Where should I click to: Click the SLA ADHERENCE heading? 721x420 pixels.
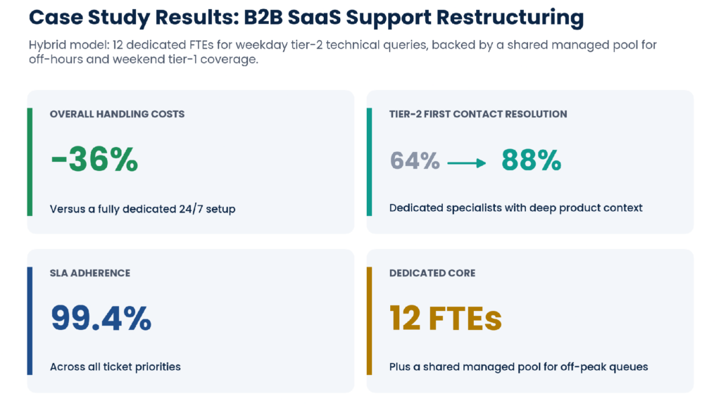(x=90, y=273)
